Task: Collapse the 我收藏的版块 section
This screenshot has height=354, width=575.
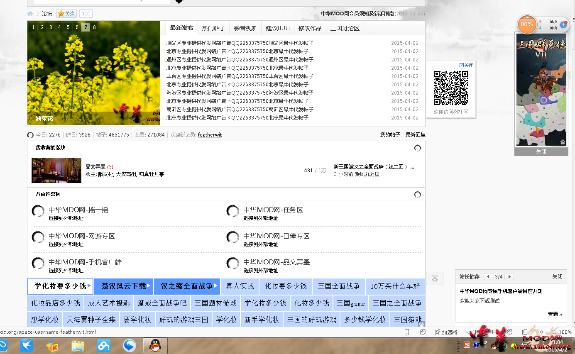Action: pyautogui.click(x=417, y=148)
